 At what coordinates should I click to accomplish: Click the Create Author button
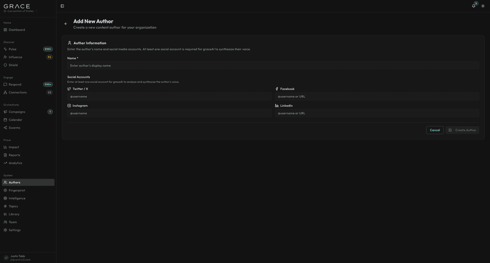[x=463, y=130]
